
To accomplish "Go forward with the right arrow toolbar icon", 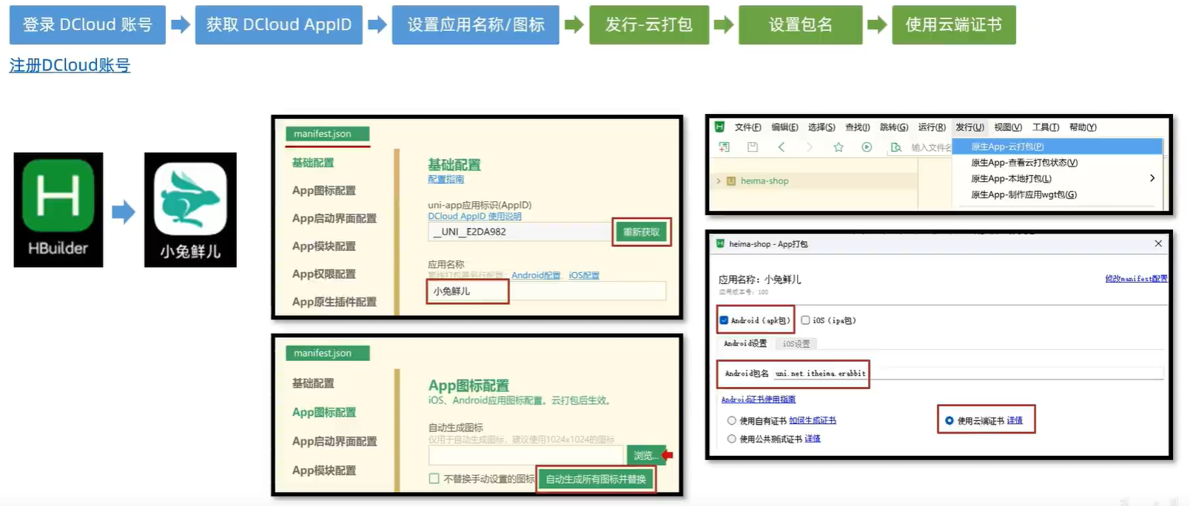I will [810, 147].
